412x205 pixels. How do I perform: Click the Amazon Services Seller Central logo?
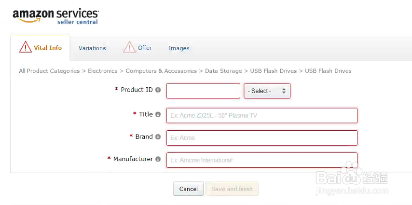tap(55, 16)
